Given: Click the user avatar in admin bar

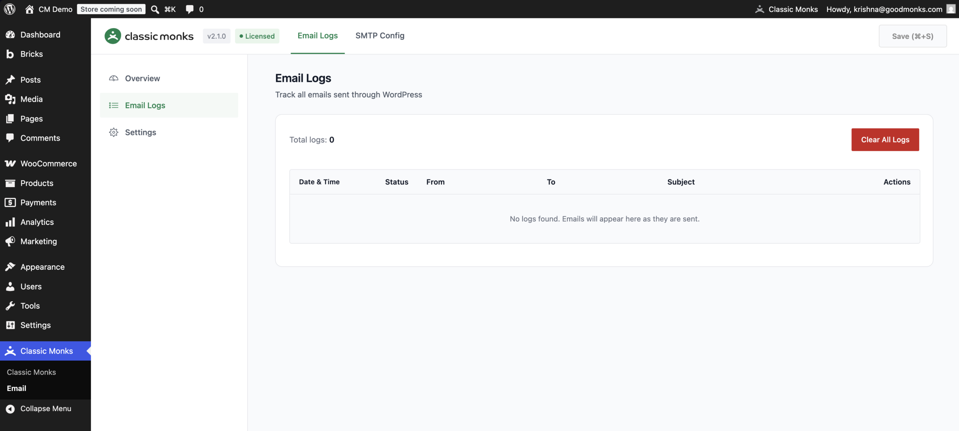Looking at the screenshot, I should click(951, 9).
